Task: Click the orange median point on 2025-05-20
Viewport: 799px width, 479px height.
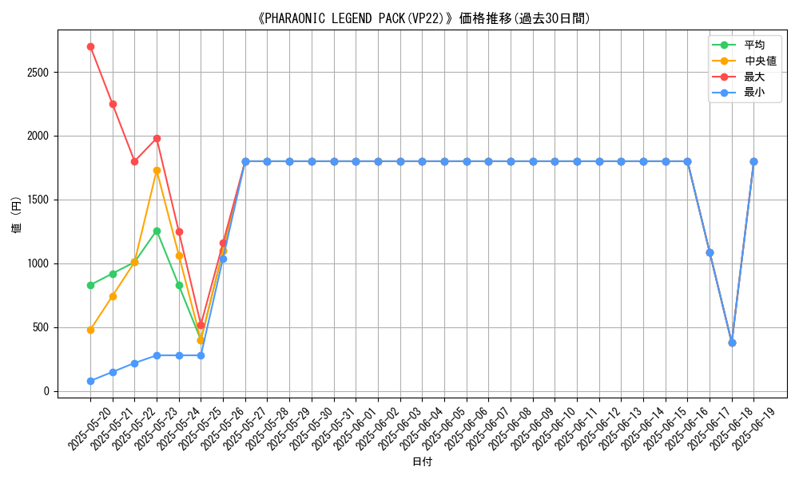Action: pos(91,331)
